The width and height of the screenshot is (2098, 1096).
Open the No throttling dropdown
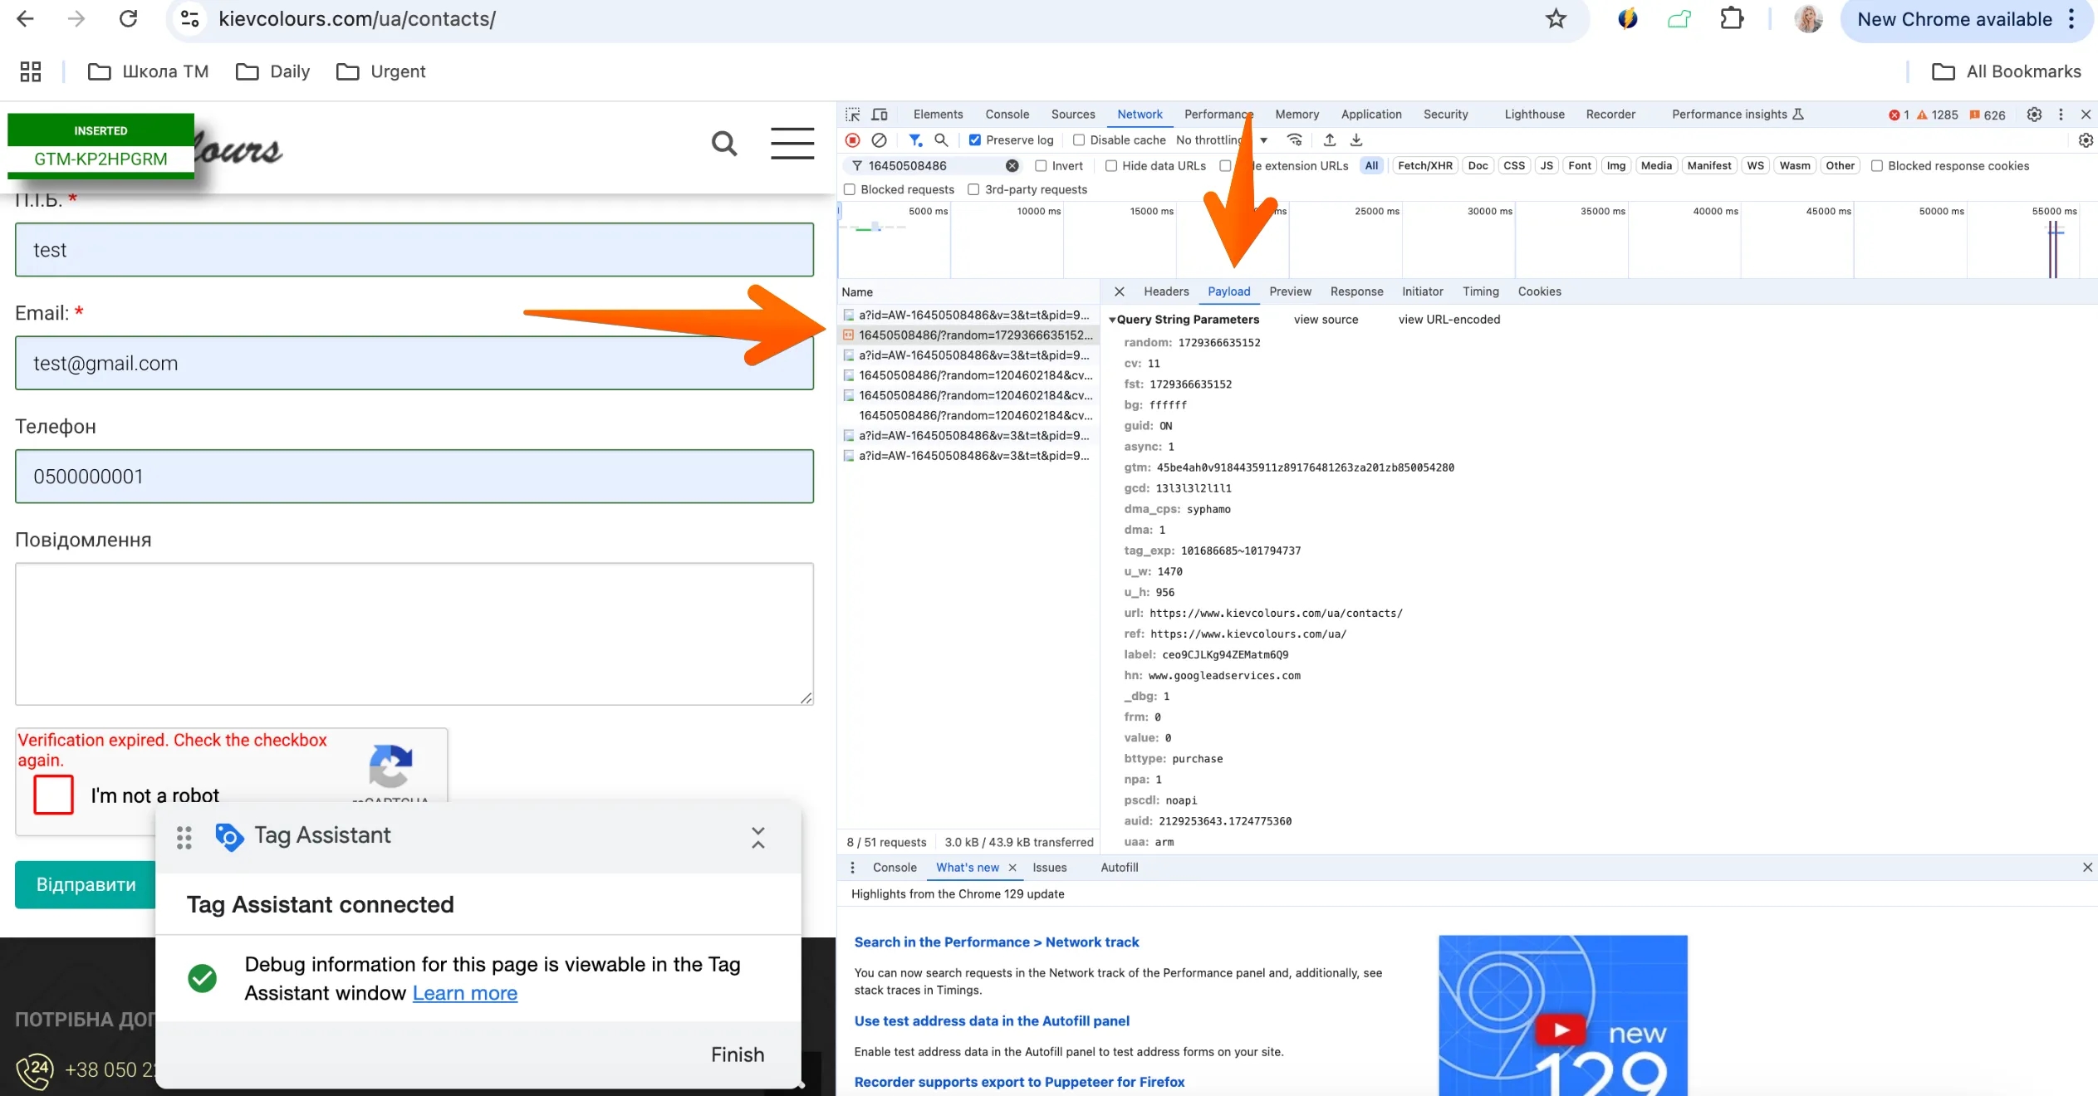(x=1223, y=140)
